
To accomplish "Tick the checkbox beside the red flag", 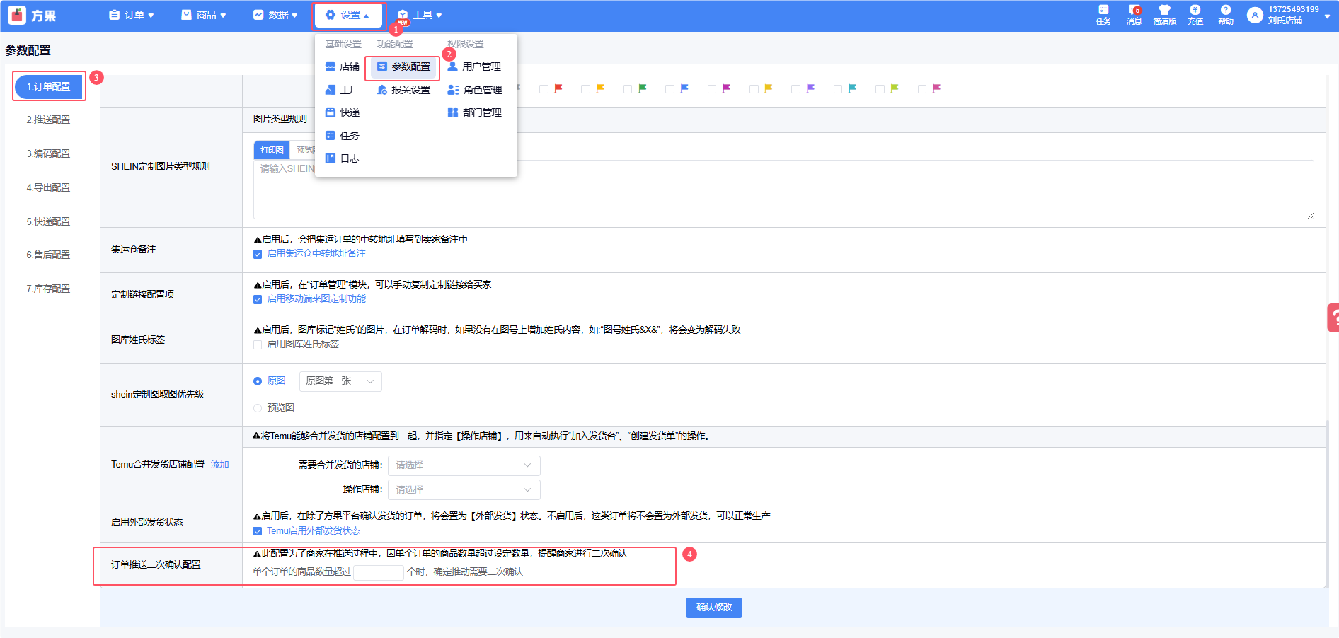I will pyautogui.click(x=544, y=89).
